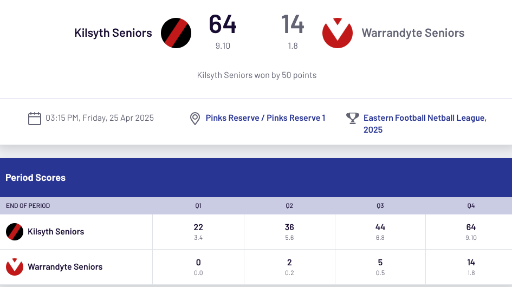Viewport: 512px width, 287px height.
Task: Open Eastern Football Netball League 2025 link
Action: tap(425, 123)
